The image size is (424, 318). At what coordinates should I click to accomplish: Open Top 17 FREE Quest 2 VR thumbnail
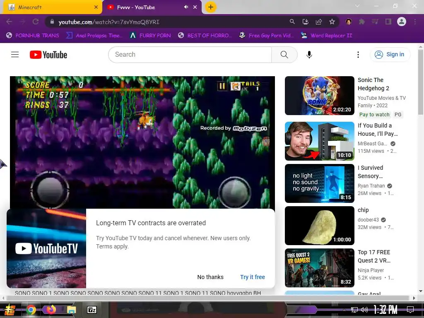coord(319,268)
